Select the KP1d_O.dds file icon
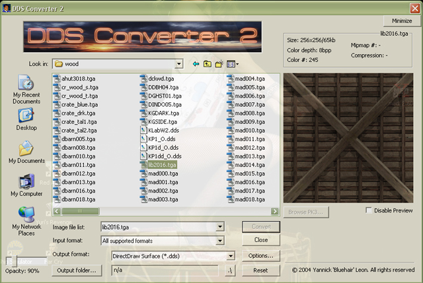The width and height of the screenshot is (423, 283). click(x=144, y=147)
